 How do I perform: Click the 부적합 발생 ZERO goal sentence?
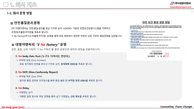pyautogui.click(x=61, y=81)
